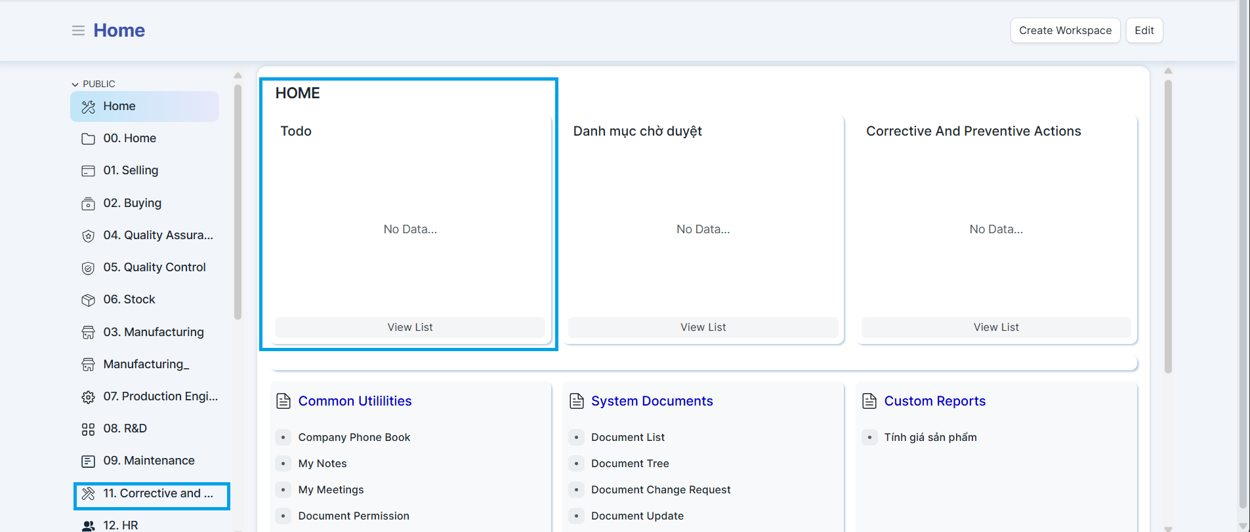Viewport: 1250px width, 532px height.
Task: Click the Edit button
Action: tap(1144, 31)
